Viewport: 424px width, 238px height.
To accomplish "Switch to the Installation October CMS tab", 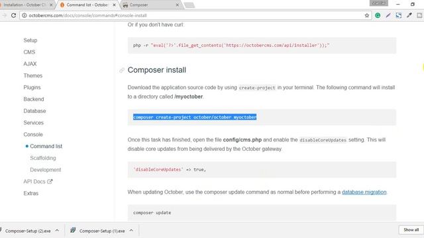I will 25,5.
